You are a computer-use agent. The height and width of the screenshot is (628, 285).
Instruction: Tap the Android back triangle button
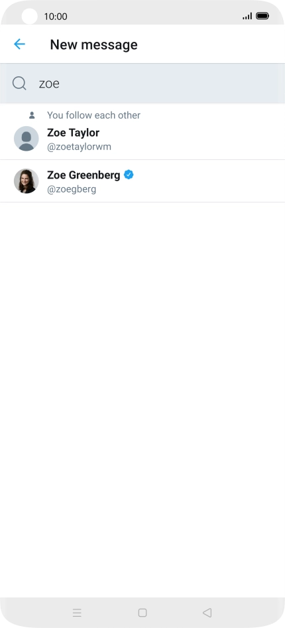click(207, 612)
